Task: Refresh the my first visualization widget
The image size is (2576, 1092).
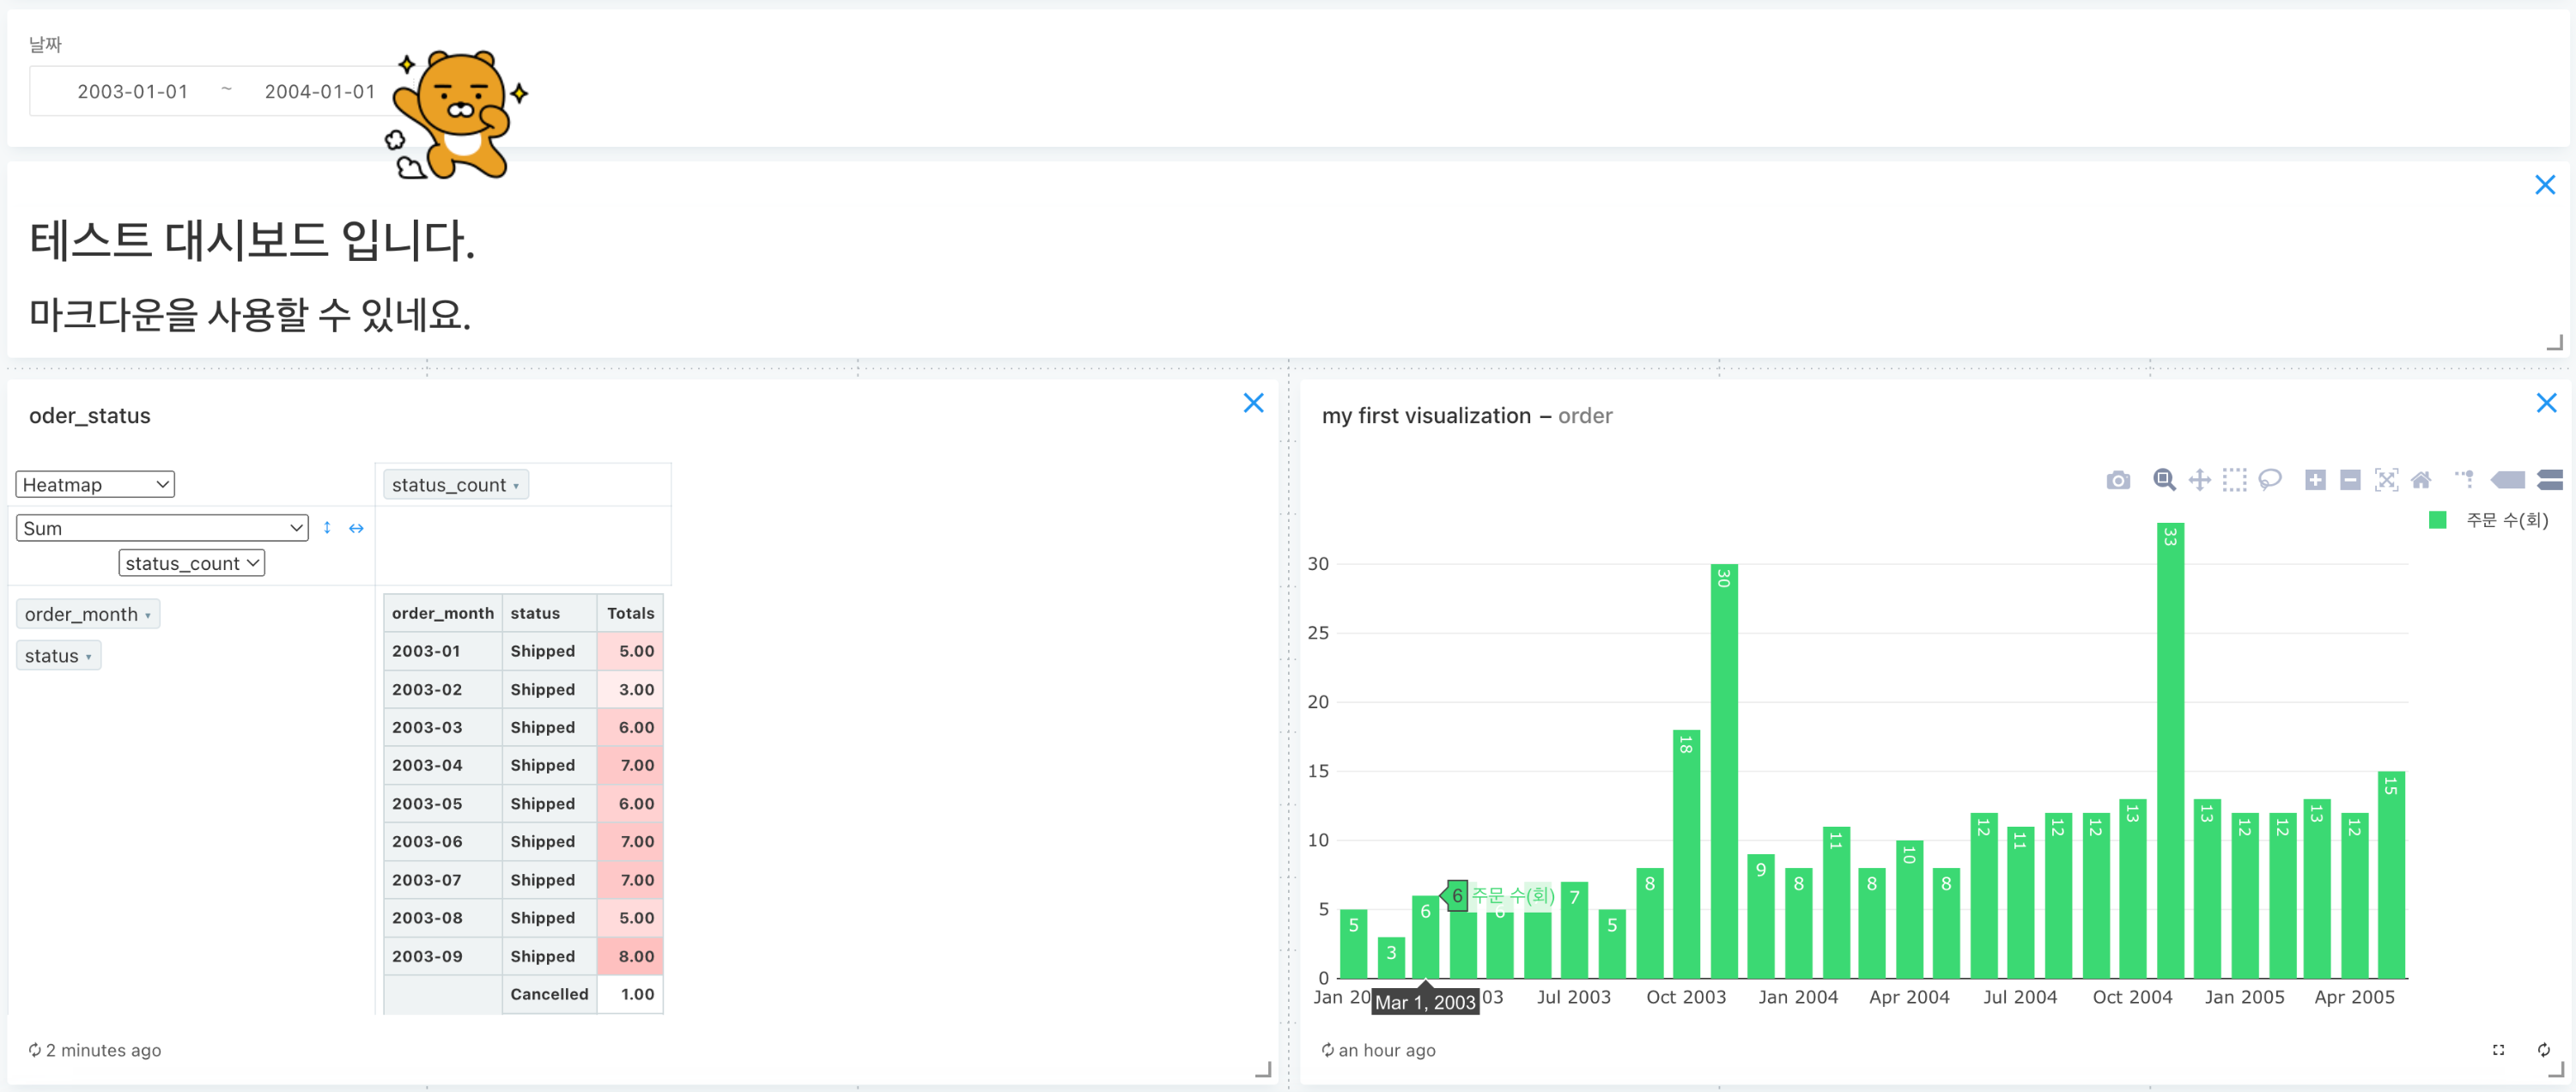Action: tap(2543, 1049)
